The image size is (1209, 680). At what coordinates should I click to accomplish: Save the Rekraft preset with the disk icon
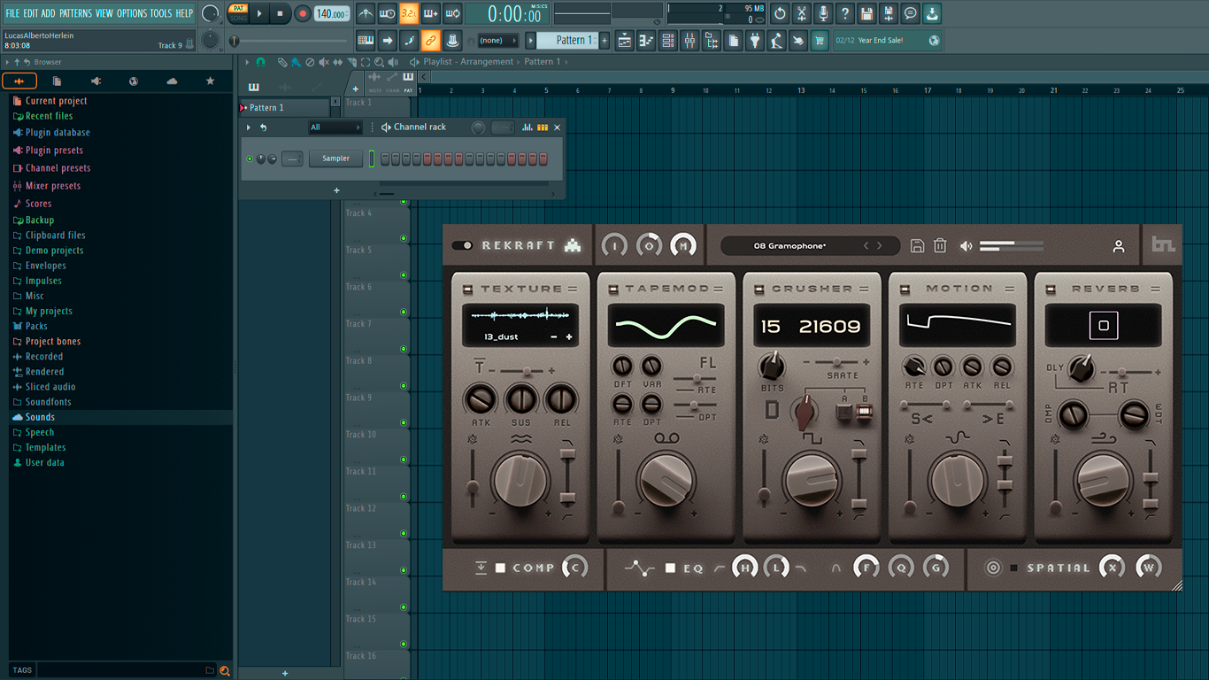(x=918, y=246)
